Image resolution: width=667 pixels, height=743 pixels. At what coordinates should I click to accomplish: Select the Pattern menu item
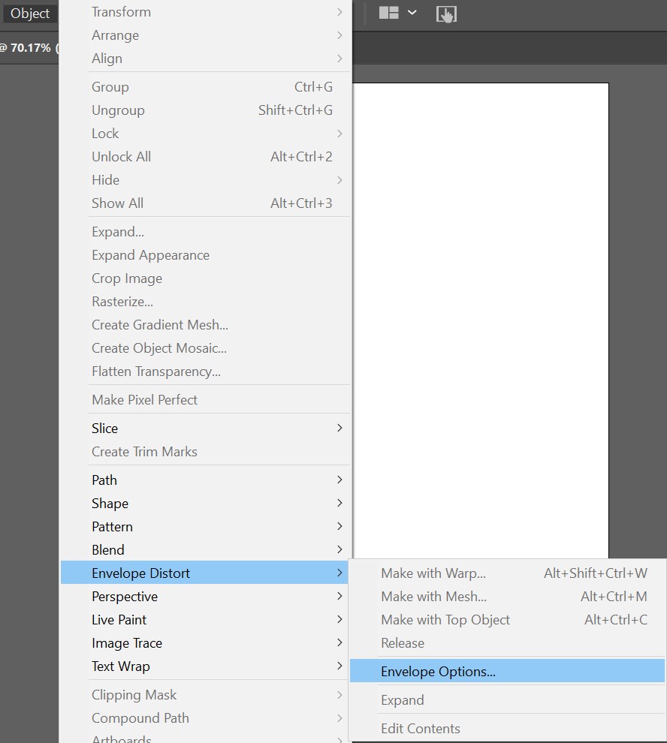click(x=113, y=527)
